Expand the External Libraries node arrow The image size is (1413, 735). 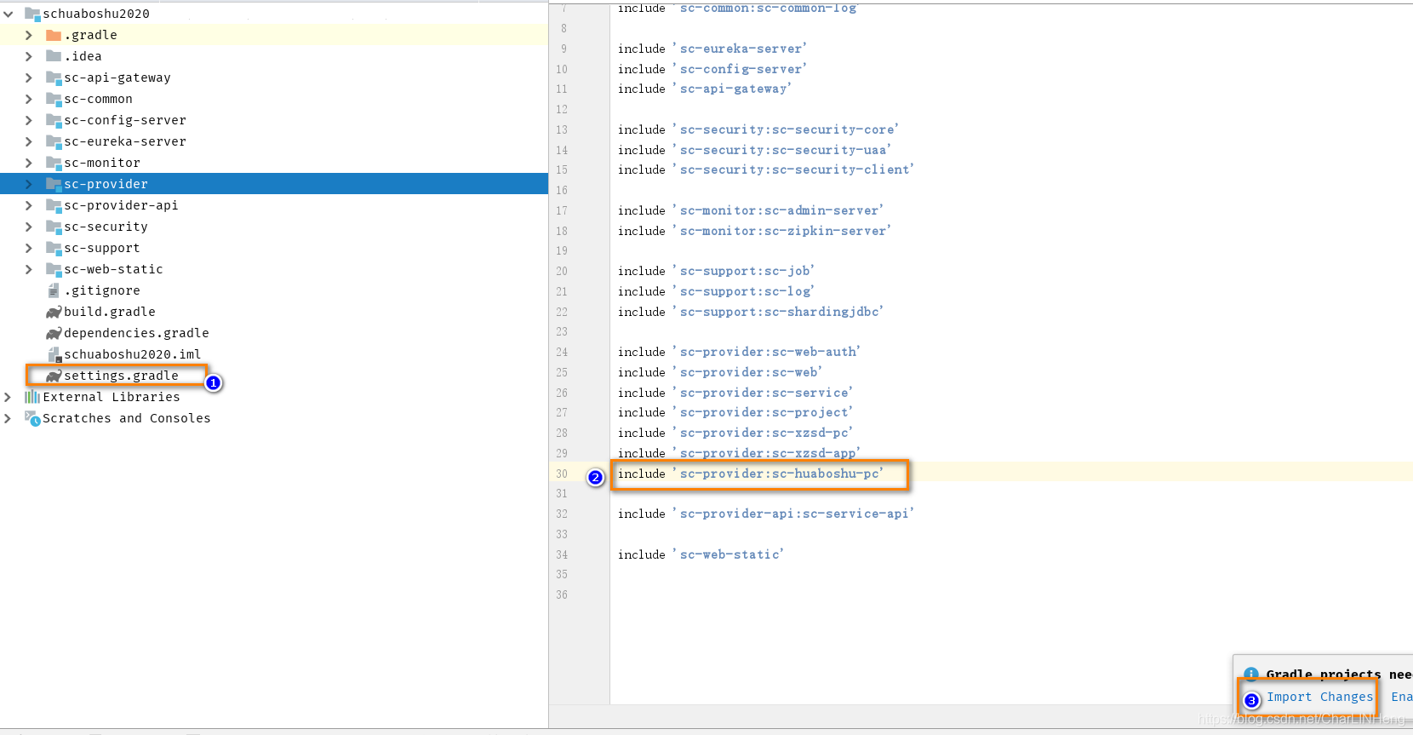[8, 397]
